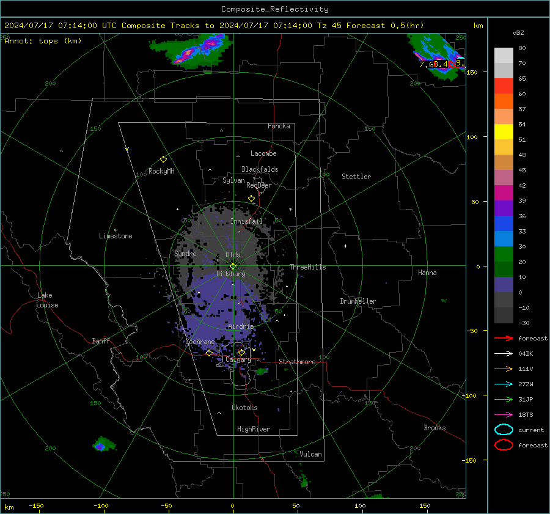This screenshot has width=550, height=514.
Task: Click the 'Forecast 0.5(hr)' header text
Action: pyautogui.click(x=385, y=26)
